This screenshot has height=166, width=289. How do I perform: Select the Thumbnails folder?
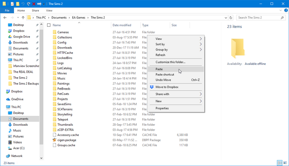[x=65, y=125]
